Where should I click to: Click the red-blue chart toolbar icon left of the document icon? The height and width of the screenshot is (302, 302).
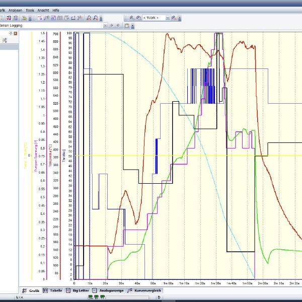pyautogui.click(x=9, y=18)
